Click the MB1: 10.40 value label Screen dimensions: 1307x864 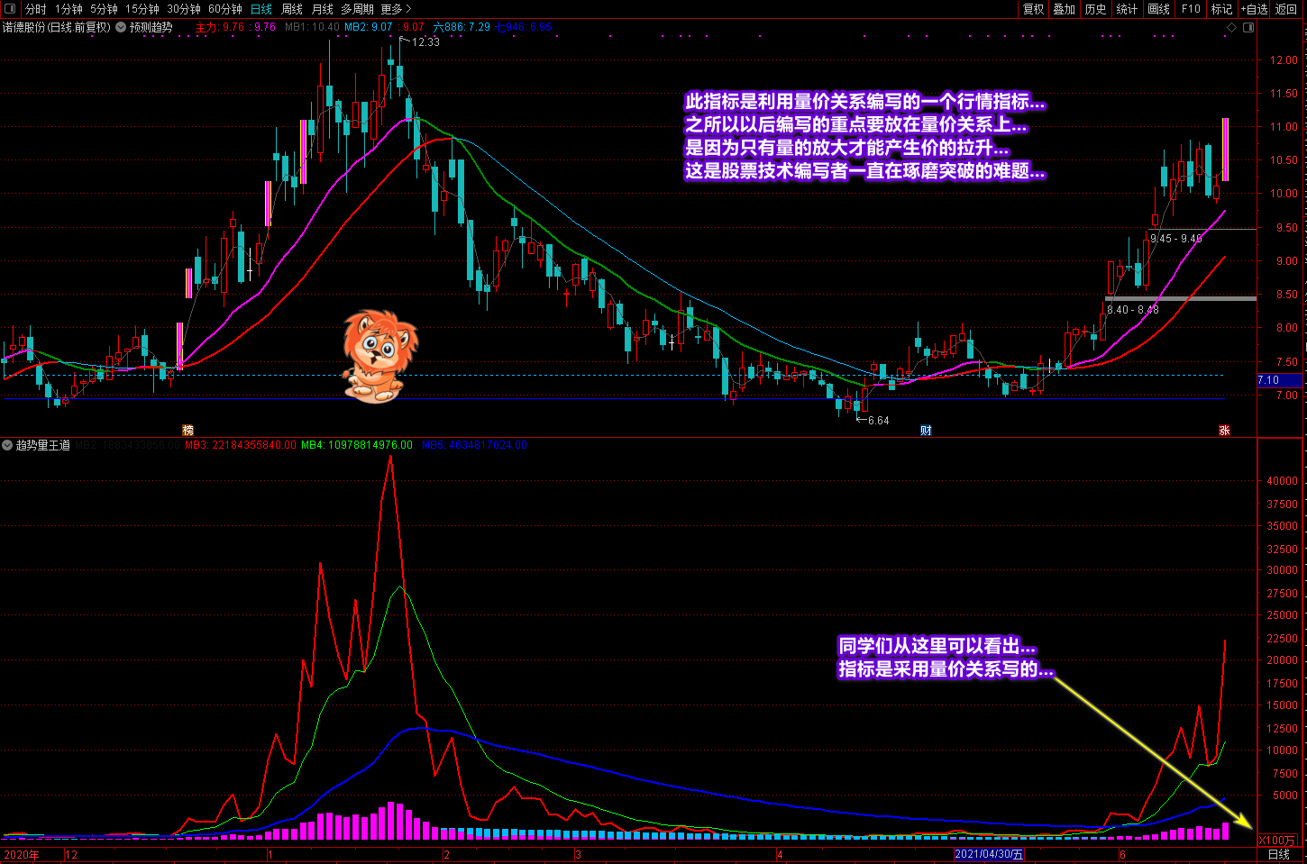[x=313, y=27]
